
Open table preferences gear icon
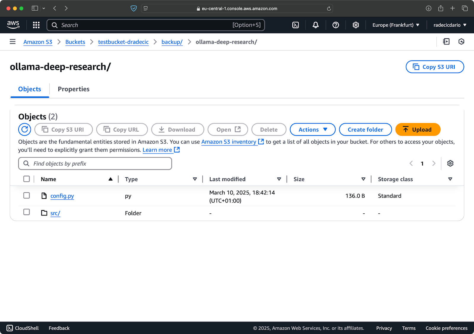pos(450,163)
